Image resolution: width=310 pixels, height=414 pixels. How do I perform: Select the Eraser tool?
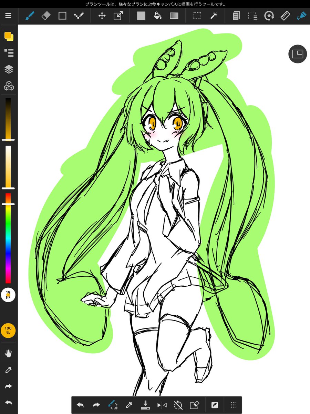pyautogui.click(x=46, y=16)
